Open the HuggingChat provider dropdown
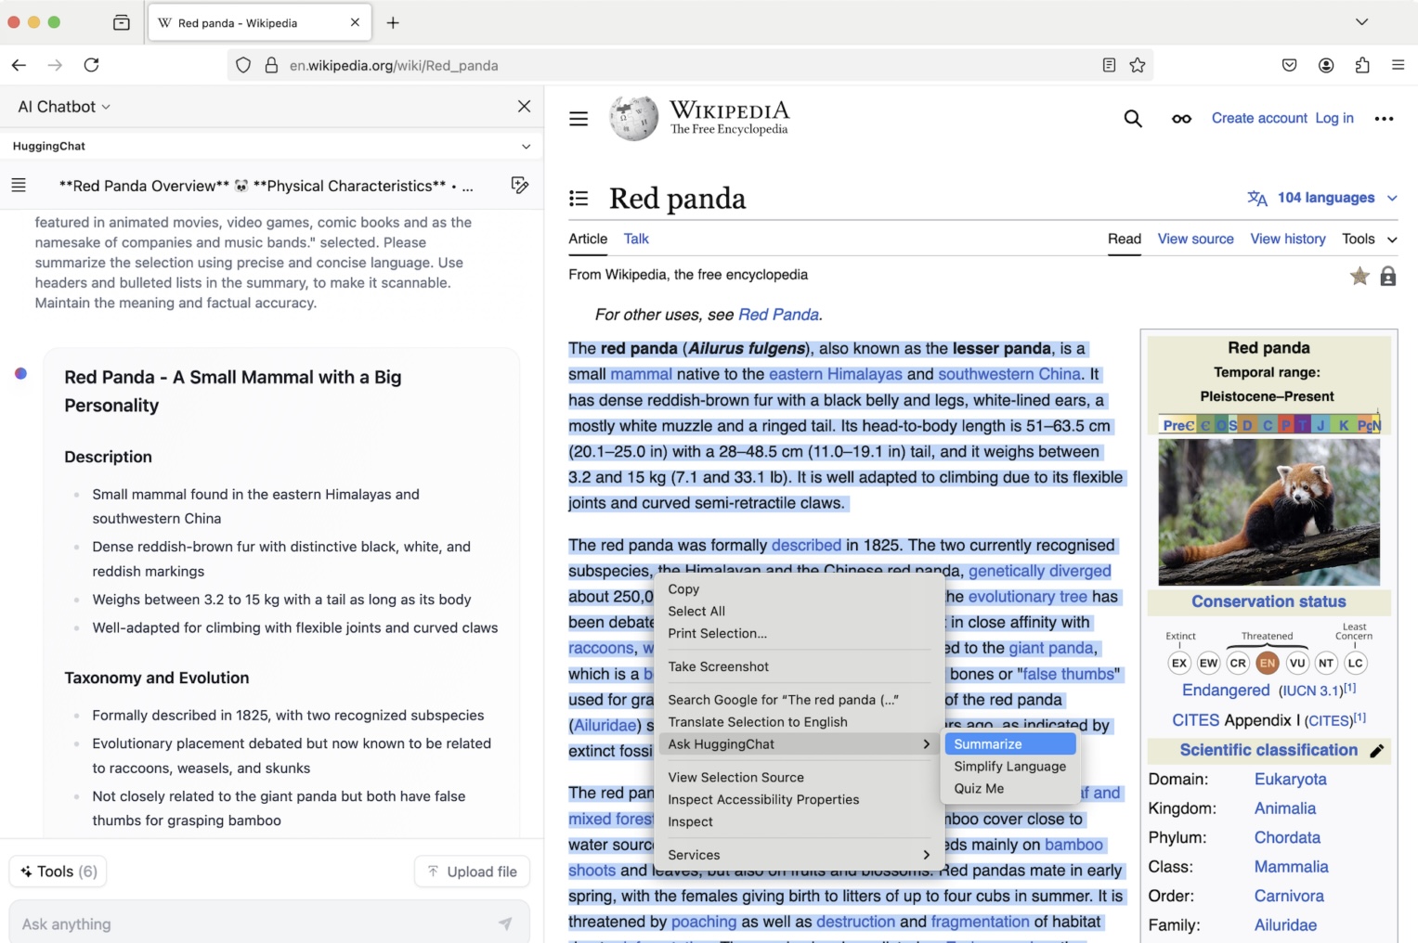The image size is (1418, 943). pos(526,147)
